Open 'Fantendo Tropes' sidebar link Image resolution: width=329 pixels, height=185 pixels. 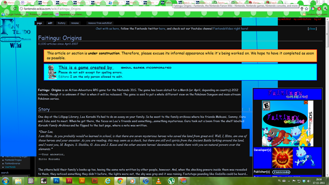click(13, 160)
